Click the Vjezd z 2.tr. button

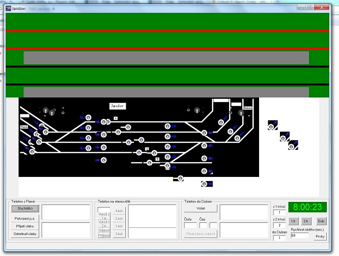[104, 224]
